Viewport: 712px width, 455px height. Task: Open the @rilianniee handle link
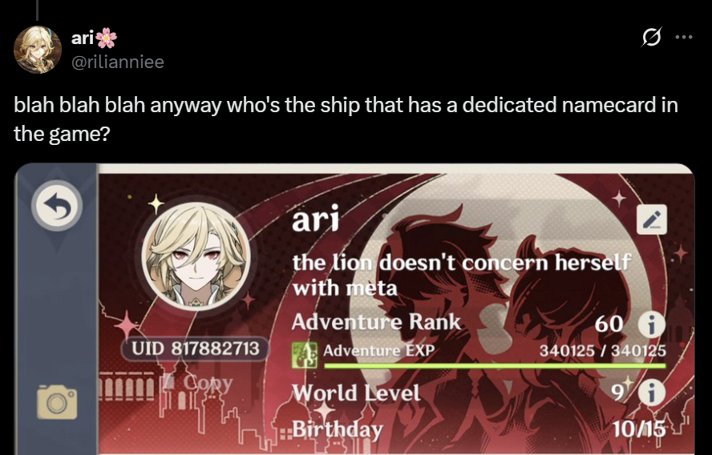click(118, 62)
